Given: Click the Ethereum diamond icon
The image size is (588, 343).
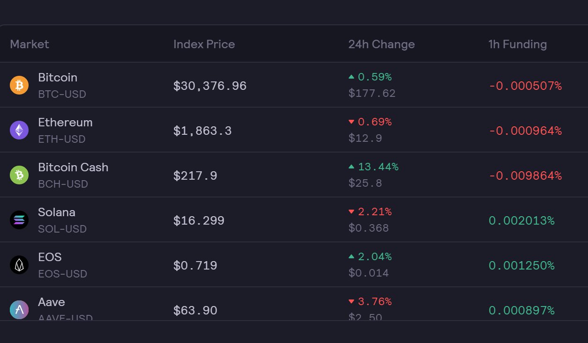Looking at the screenshot, I should [x=19, y=130].
